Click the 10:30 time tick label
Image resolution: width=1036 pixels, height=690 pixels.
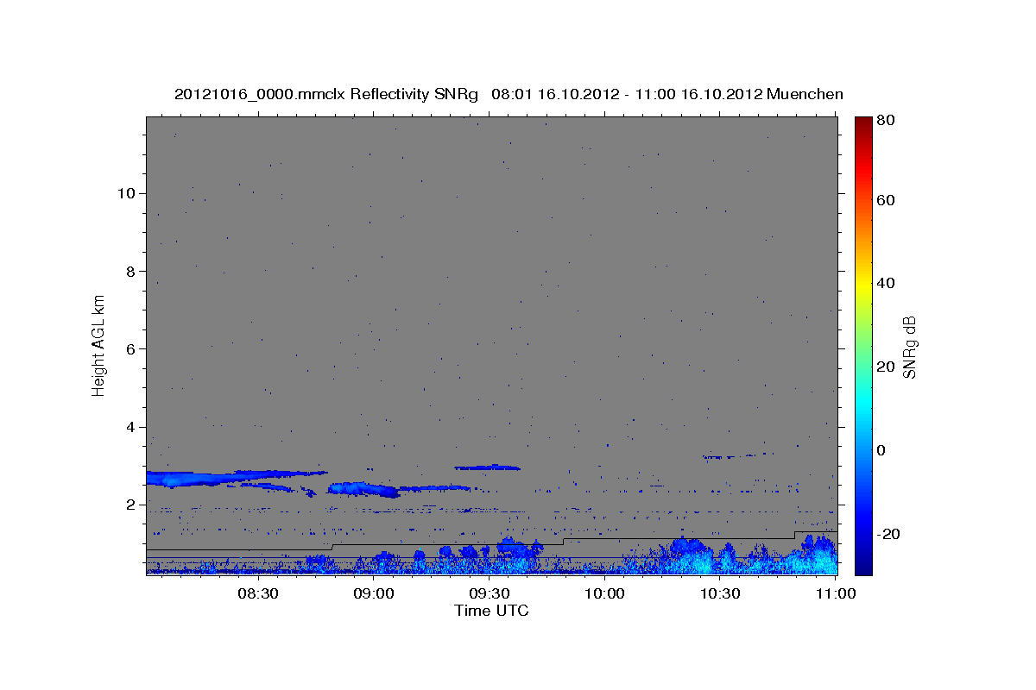[720, 594]
